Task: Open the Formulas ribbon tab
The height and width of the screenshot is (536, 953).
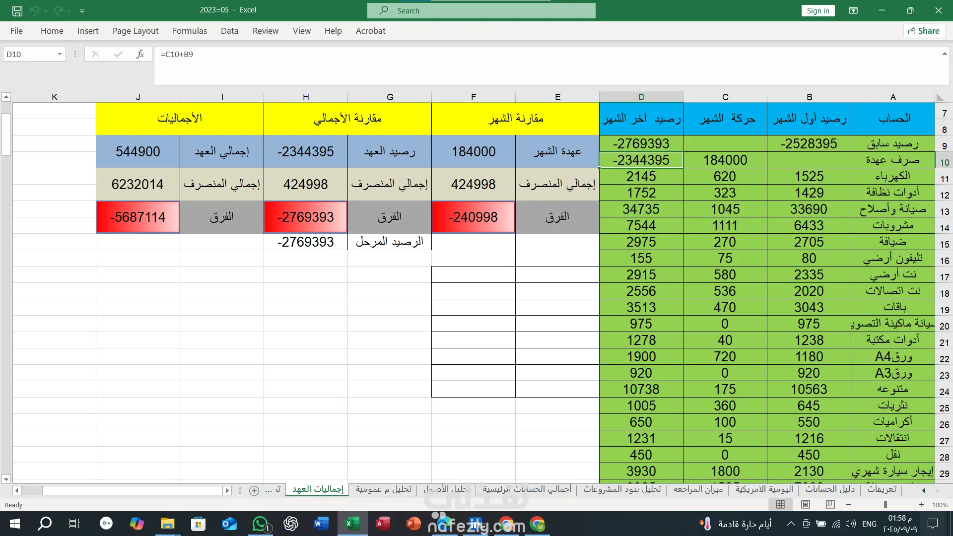Action: coord(190,31)
